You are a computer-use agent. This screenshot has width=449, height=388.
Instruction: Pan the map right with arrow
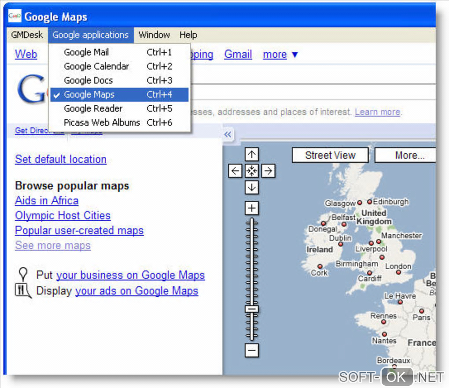[268, 171]
